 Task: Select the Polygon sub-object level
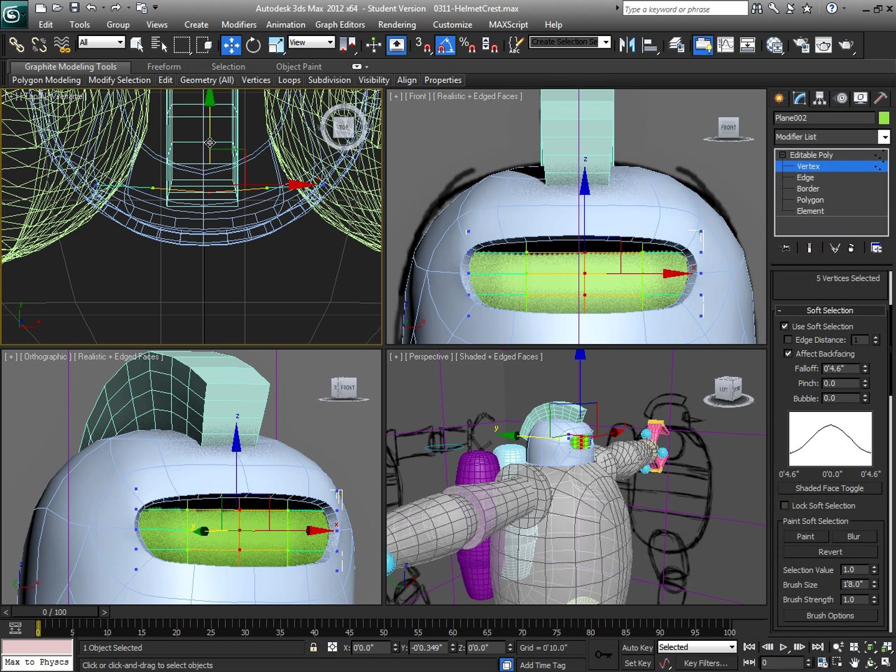coord(810,200)
